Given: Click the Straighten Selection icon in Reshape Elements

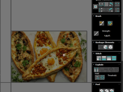Looking at the screenshot, I should click(100, 47).
